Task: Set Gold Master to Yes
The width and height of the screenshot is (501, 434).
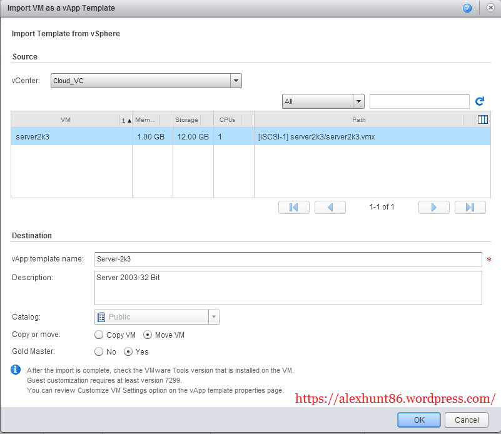Action: (128, 351)
